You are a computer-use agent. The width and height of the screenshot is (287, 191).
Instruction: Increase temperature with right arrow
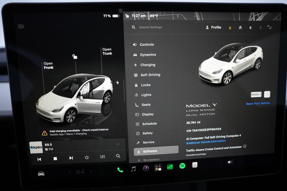[91, 171]
